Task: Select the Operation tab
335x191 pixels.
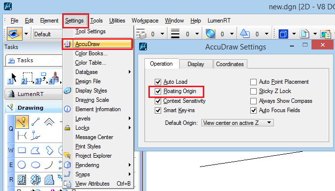Action: coord(161,64)
